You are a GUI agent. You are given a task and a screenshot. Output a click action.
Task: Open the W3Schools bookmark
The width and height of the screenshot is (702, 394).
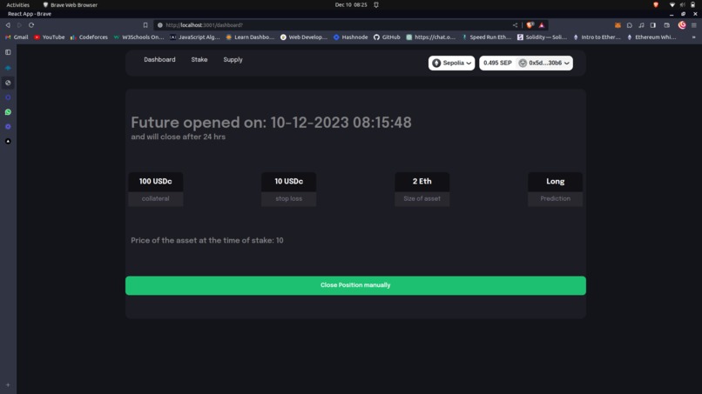point(138,37)
